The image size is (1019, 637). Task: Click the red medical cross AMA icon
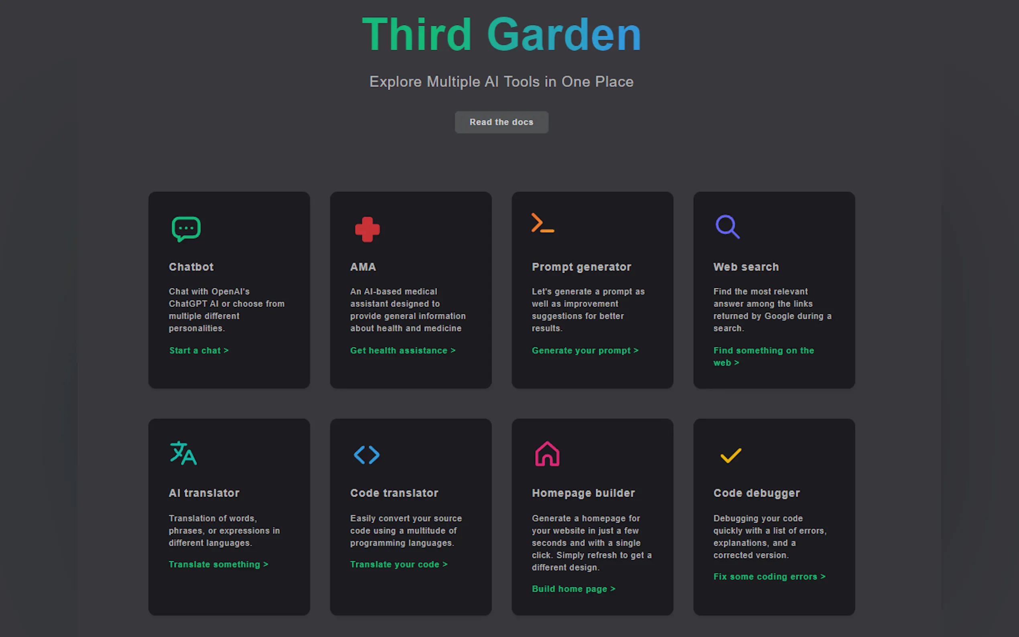pyautogui.click(x=367, y=229)
